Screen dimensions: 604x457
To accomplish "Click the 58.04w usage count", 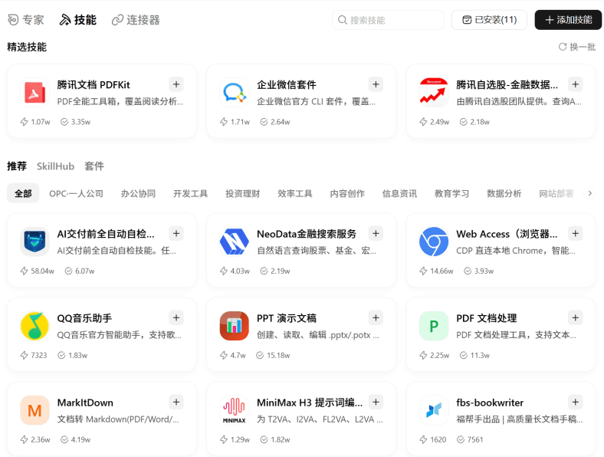I will [38, 271].
